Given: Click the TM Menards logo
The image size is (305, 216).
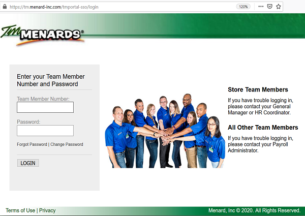Looking at the screenshot, I should coord(43,35).
